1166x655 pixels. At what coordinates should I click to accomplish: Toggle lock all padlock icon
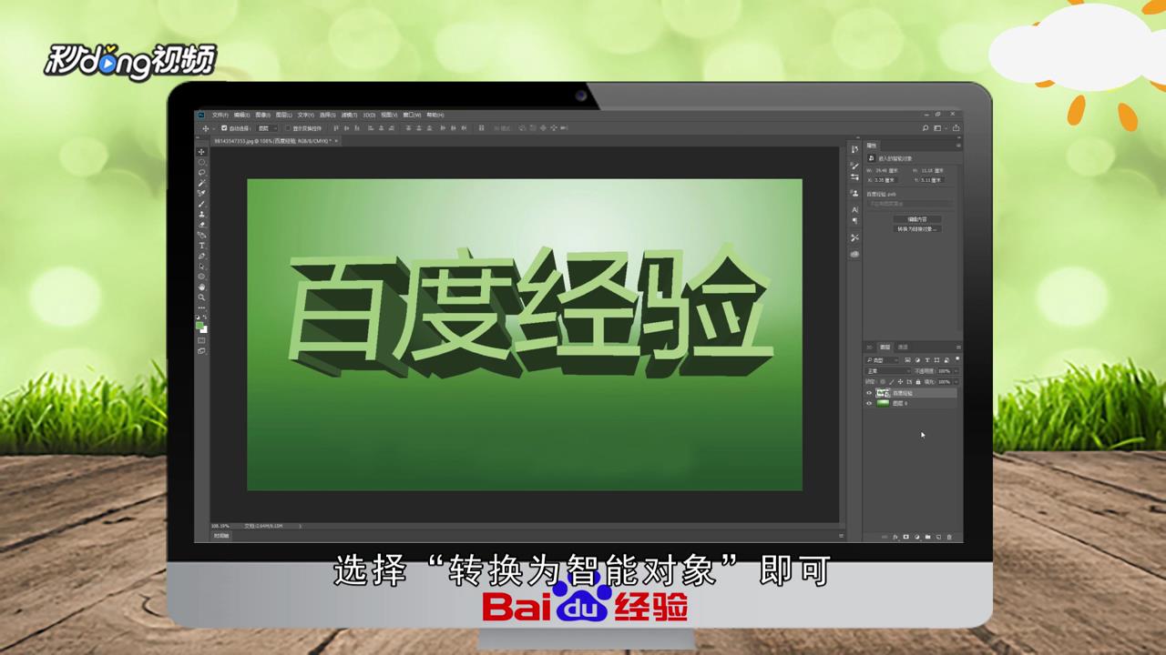(x=918, y=382)
